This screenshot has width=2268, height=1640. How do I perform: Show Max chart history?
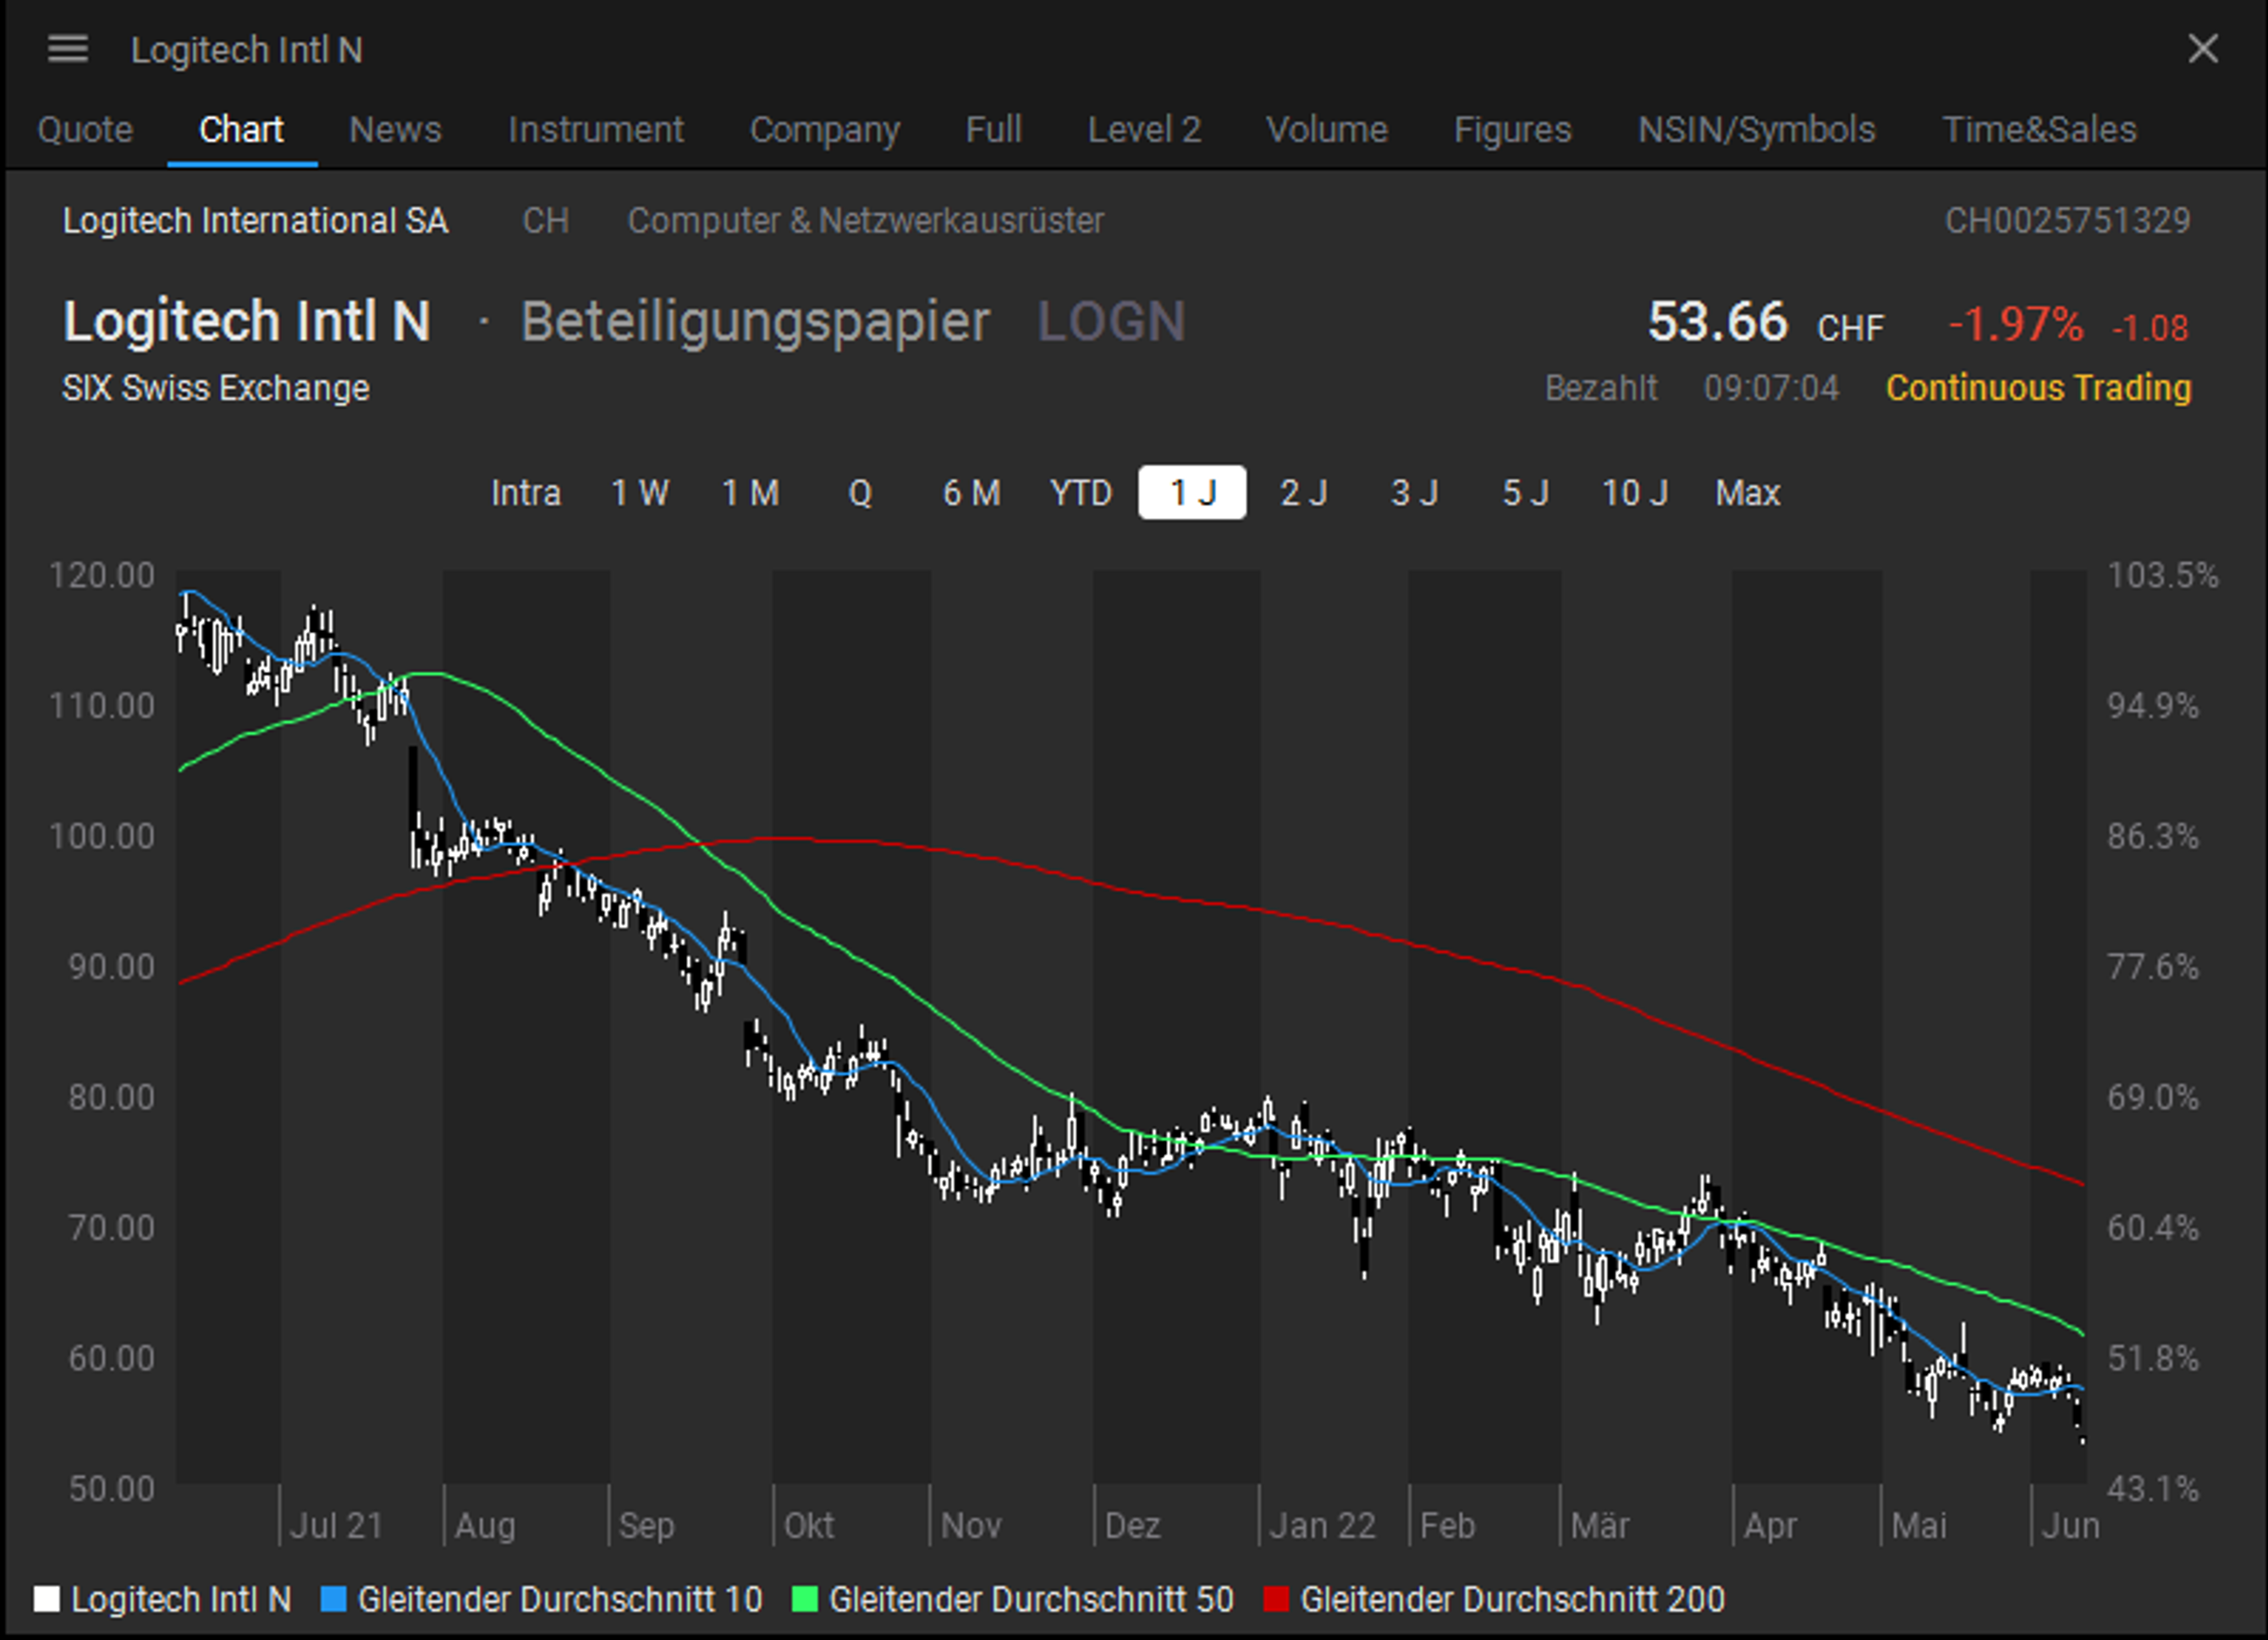(1747, 493)
